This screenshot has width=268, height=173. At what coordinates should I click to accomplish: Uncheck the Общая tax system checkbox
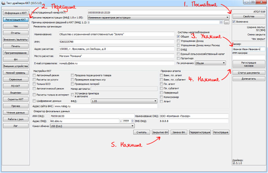(178, 37)
